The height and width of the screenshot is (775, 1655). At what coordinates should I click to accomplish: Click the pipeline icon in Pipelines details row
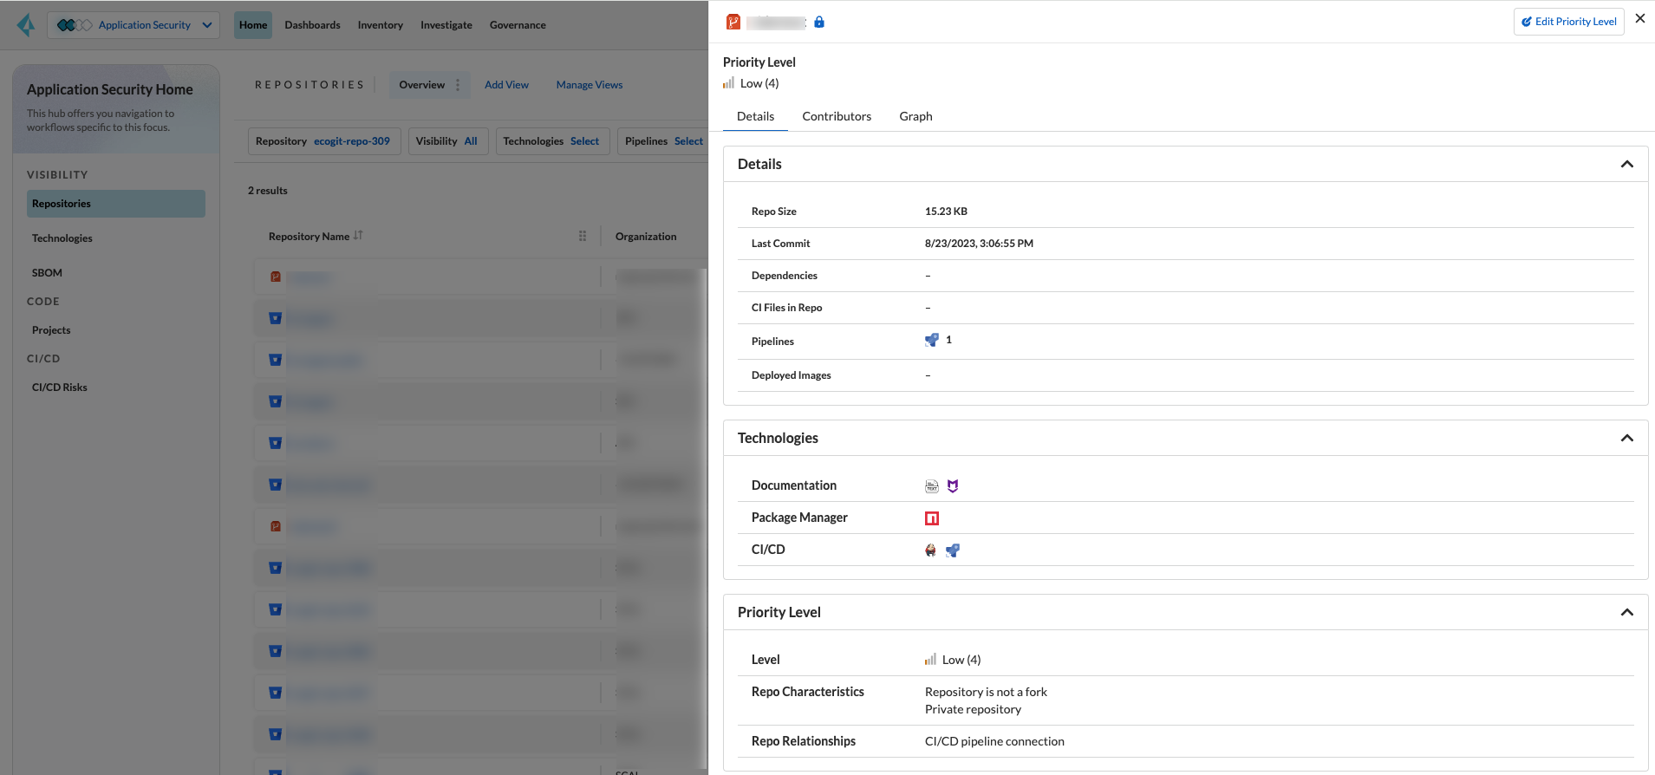932,340
